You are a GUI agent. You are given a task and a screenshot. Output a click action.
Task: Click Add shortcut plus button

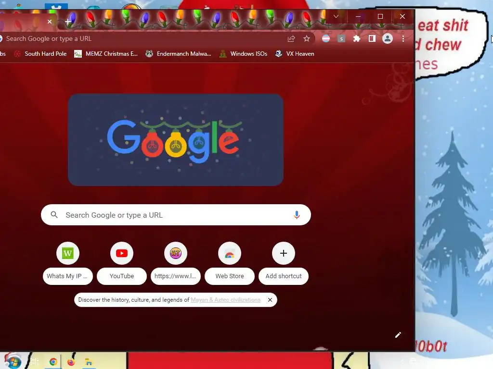click(x=283, y=253)
